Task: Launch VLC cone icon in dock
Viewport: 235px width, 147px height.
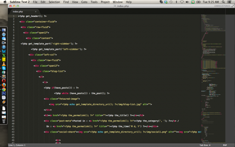Action: coord(4,64)
